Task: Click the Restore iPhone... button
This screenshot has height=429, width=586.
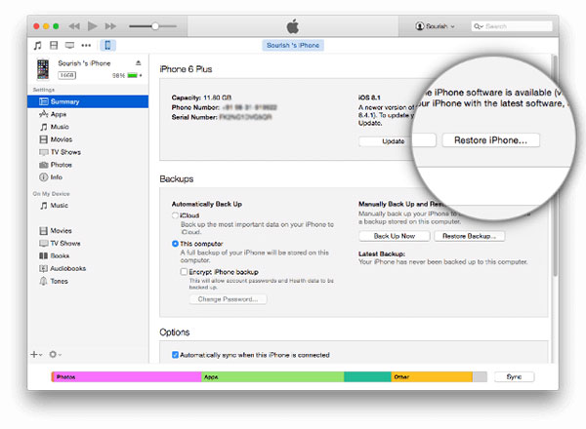Action: tap(490, 140)
